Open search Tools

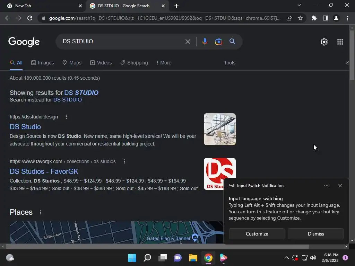click(230, 63)
